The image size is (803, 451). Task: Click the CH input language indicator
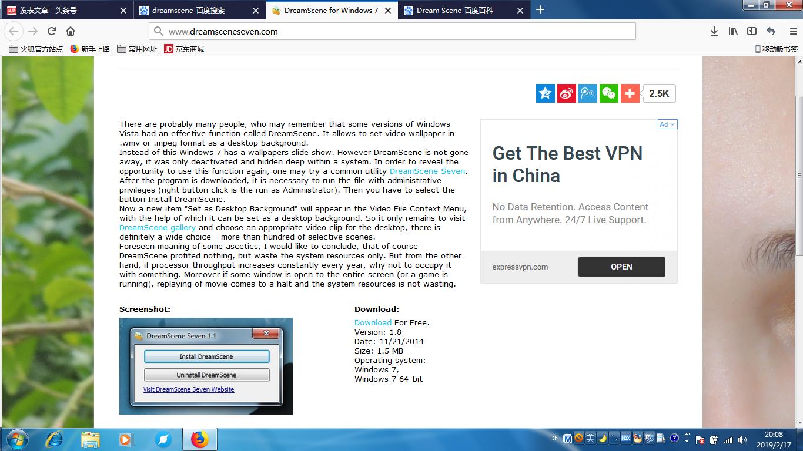[554, 438]
